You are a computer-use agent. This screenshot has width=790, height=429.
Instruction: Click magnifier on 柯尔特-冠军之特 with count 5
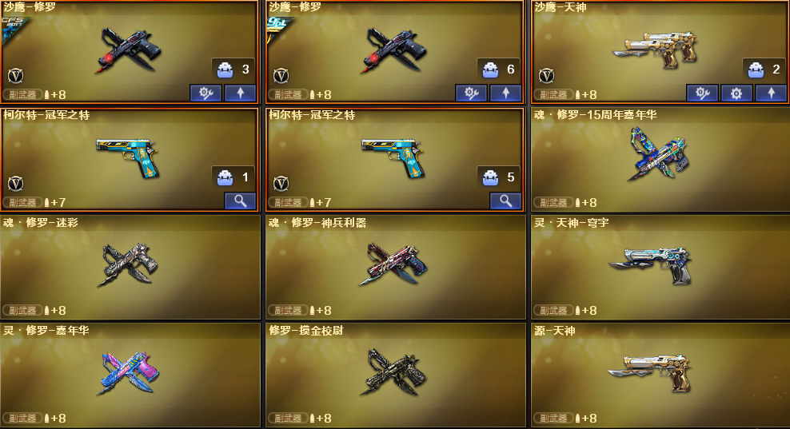point(506,201)
